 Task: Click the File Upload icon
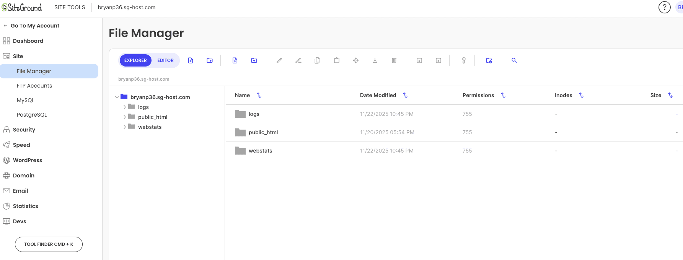pyautogui.click(x=235, y=60)
